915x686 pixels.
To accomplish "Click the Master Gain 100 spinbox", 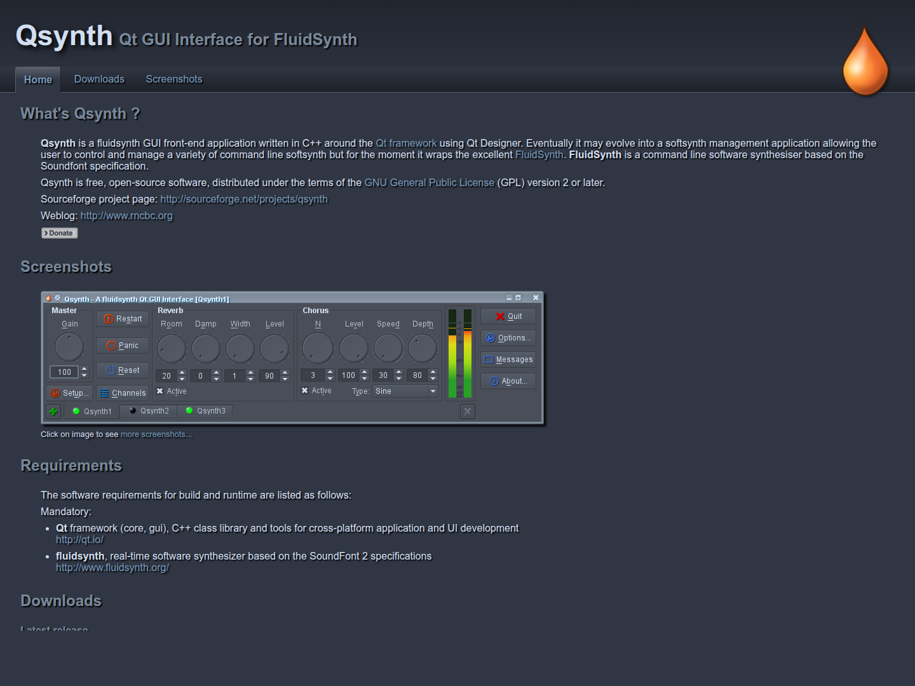I will pyautogui.click(x=69, y=372).
